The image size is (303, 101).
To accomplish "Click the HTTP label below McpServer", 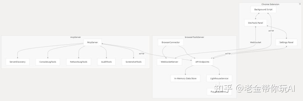I will (x=142, y=54).
